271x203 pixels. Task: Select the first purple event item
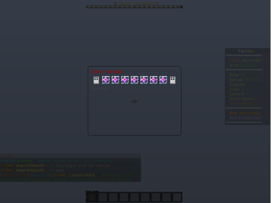(106, 80)
